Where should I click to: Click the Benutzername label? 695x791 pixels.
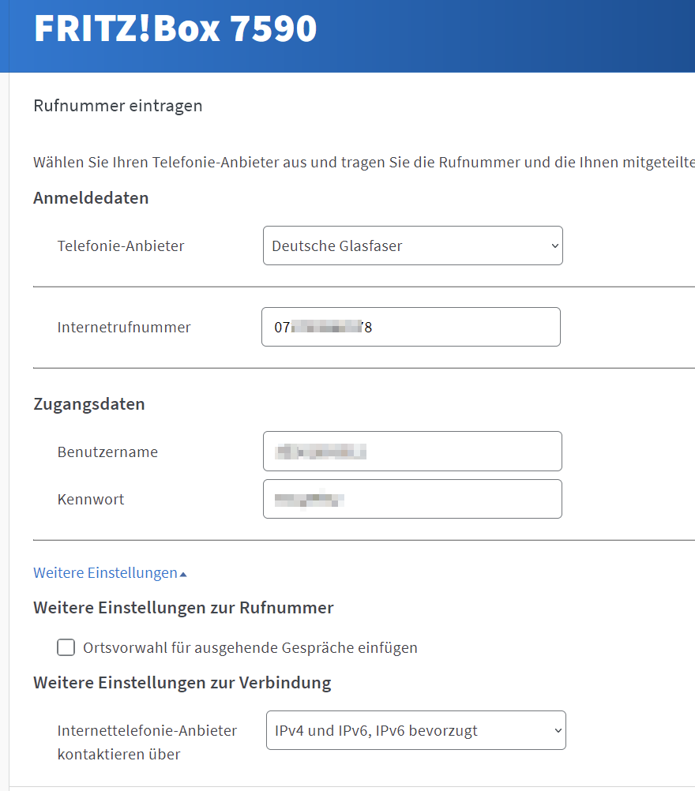[107, 452]
